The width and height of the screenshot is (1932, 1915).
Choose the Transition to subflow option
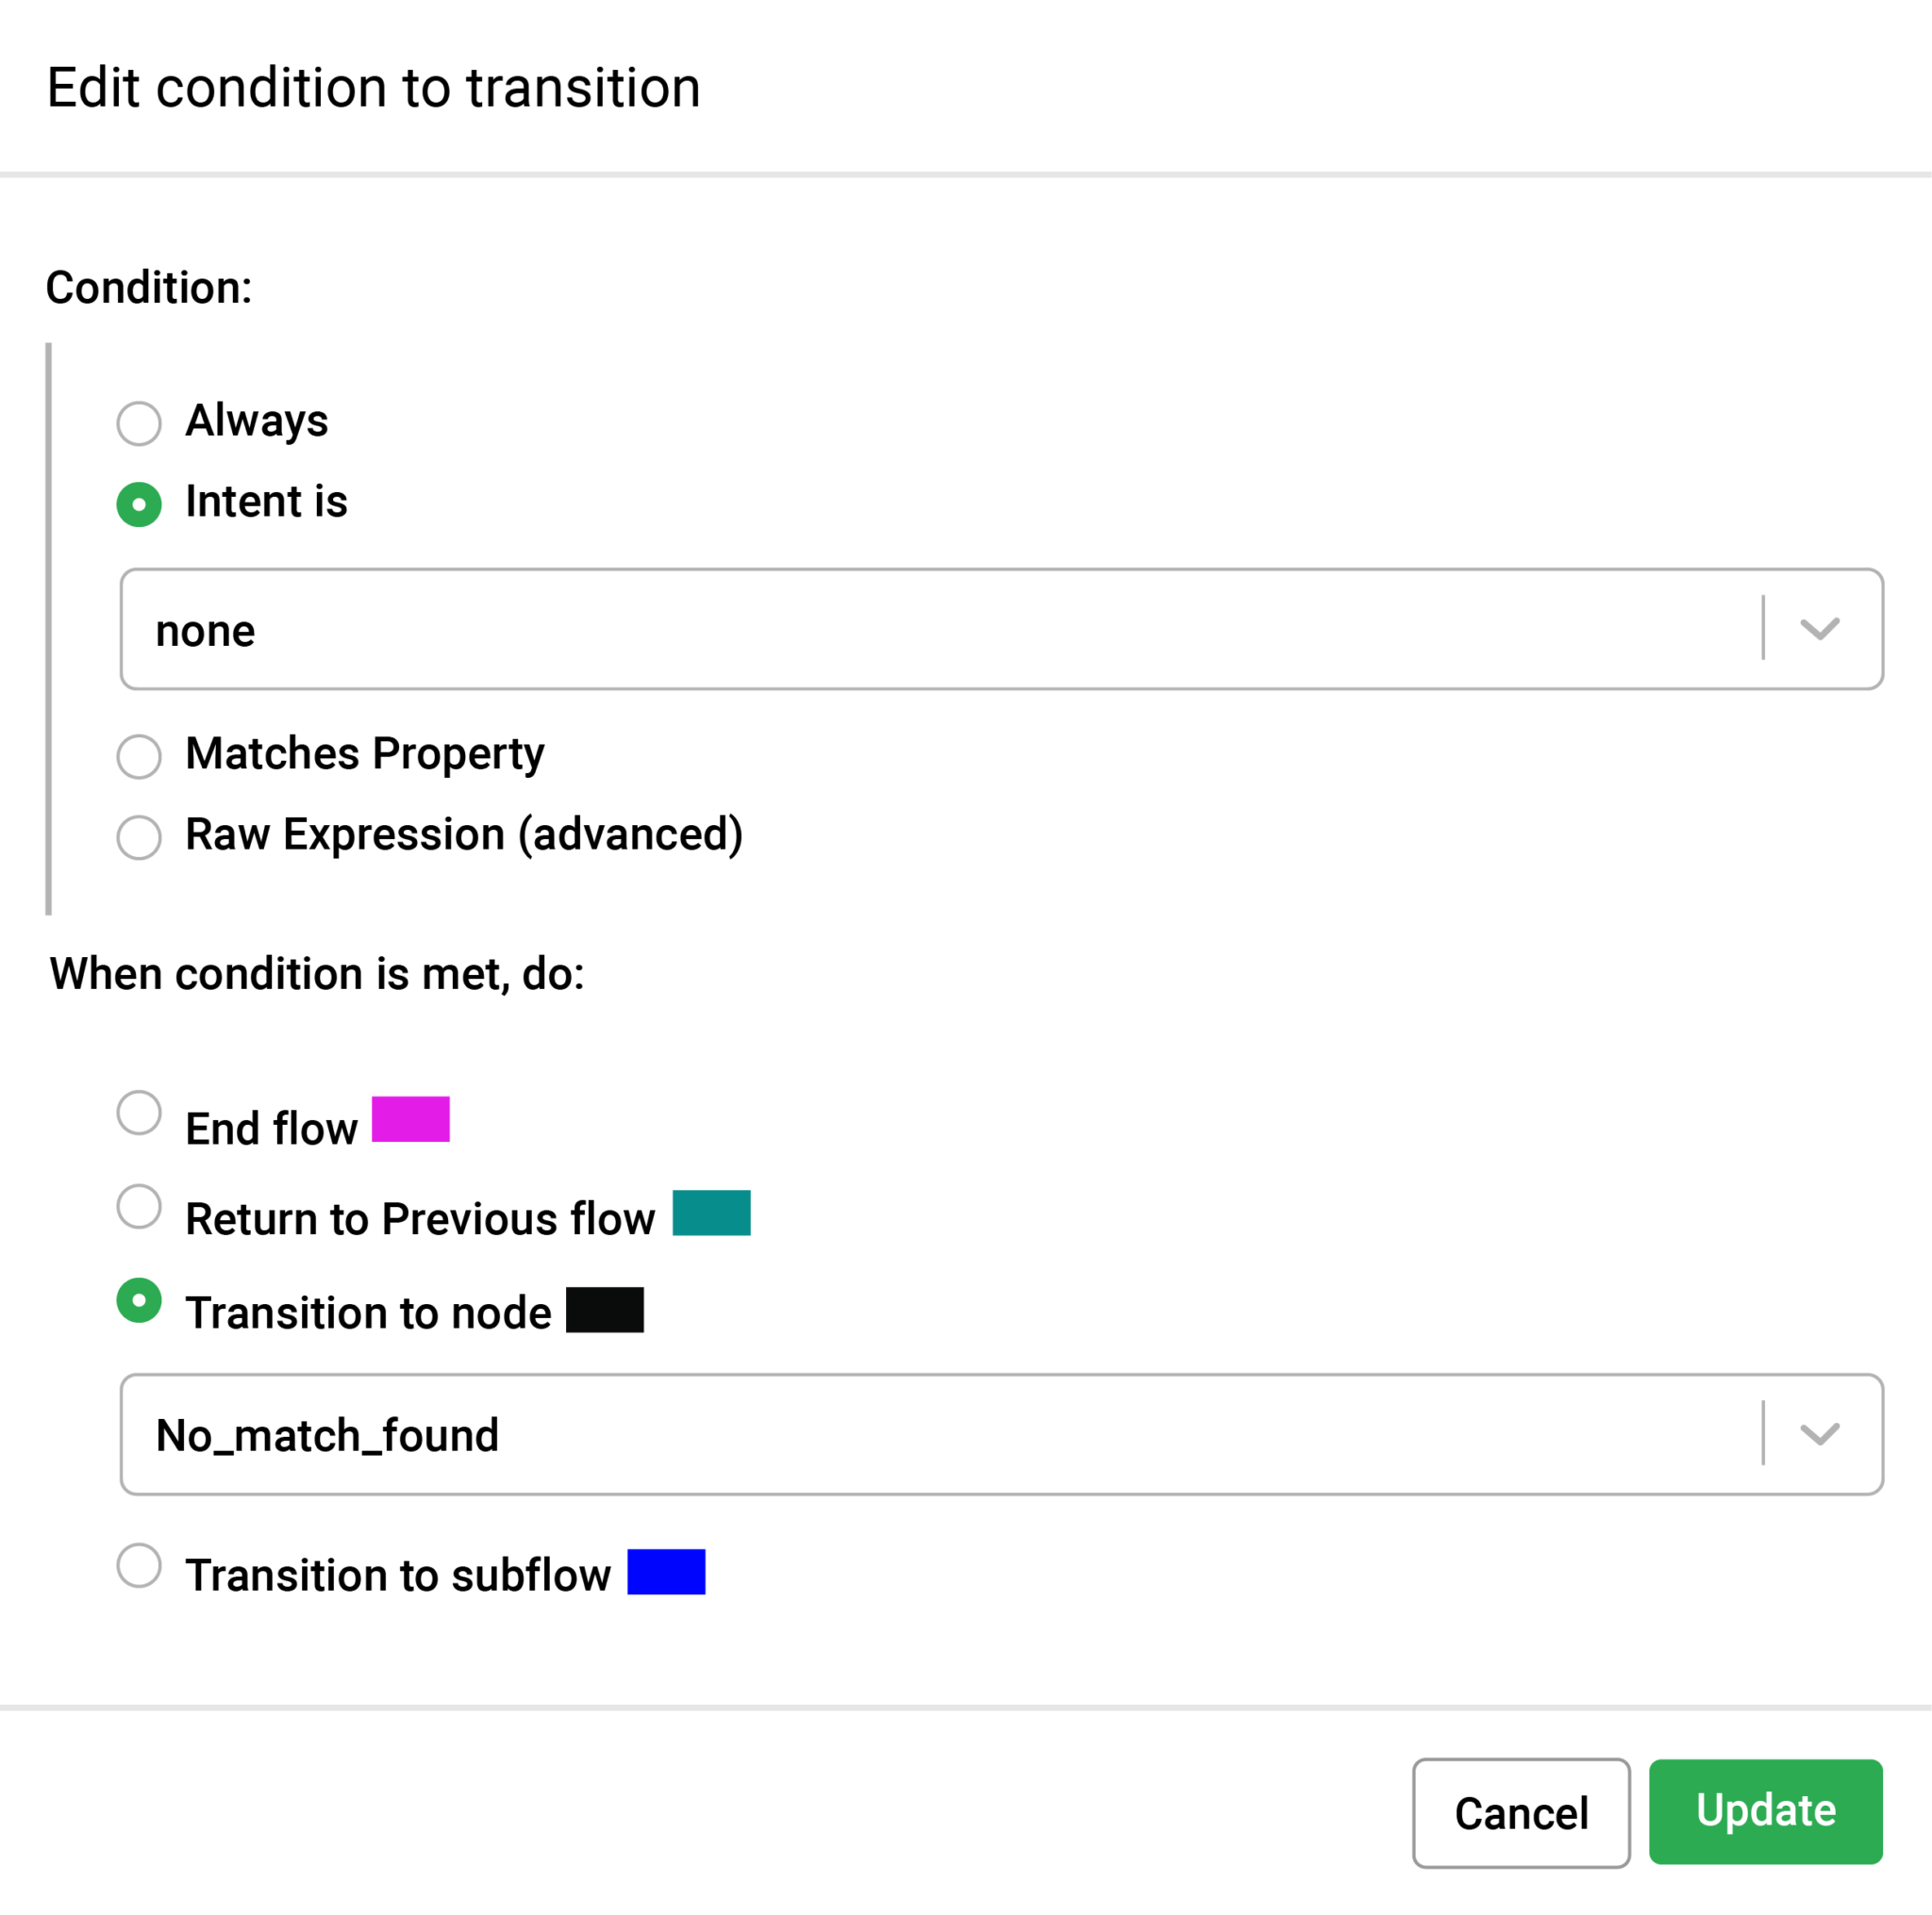(x=139, y=1565)
